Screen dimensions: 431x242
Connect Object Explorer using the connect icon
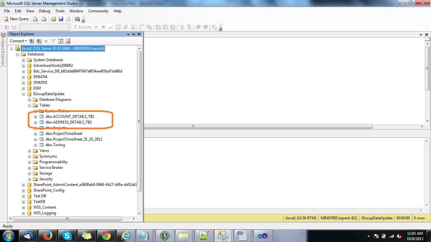[32, 41]
